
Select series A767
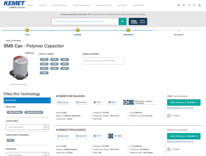coord(65,59)
